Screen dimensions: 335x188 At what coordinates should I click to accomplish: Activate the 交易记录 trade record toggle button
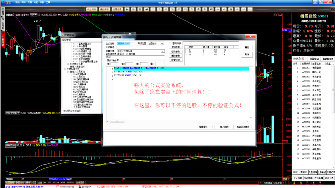pyautogui.click(x=118, y=9)
